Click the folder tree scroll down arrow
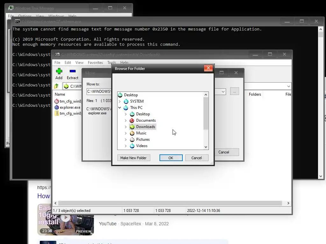Viewport: 326px width, 244px height. point(206,147)
